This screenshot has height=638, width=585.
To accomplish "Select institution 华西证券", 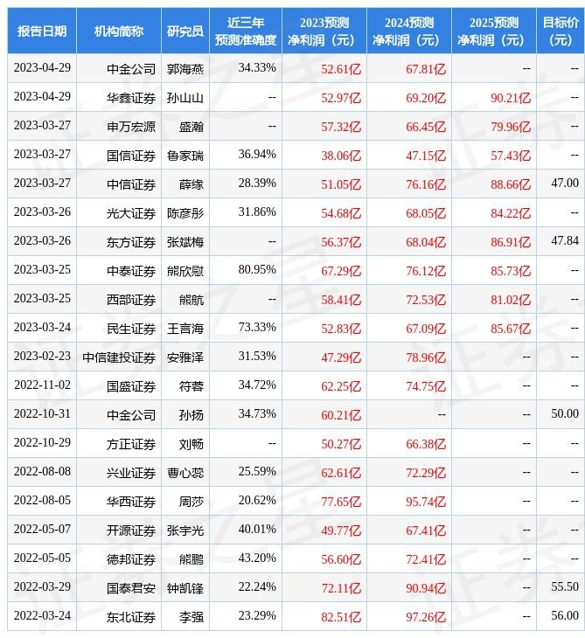I will pyautogui.click(x=131, y=503).
